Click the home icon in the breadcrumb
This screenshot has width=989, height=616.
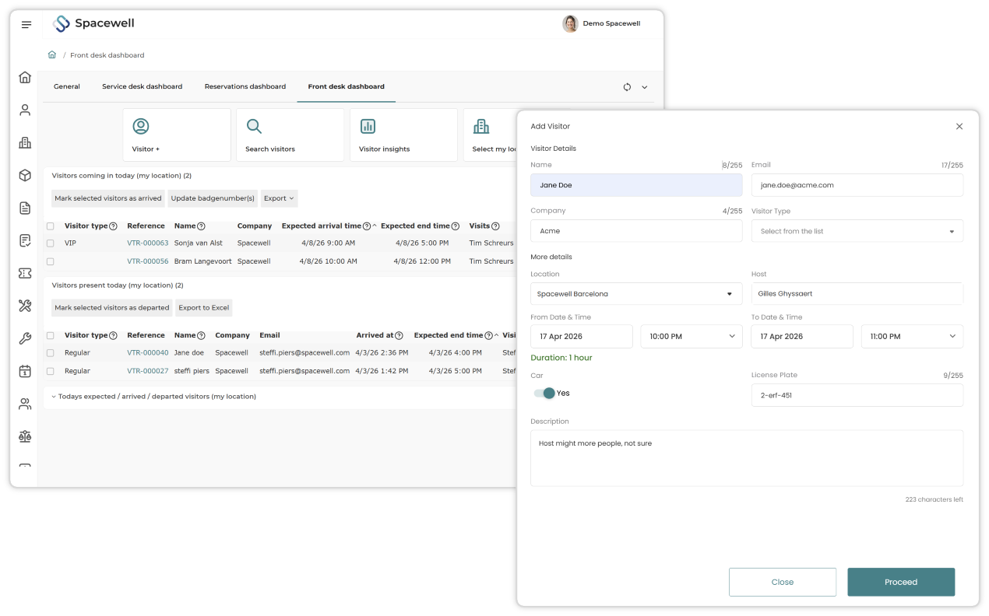(x=52, y=55)
